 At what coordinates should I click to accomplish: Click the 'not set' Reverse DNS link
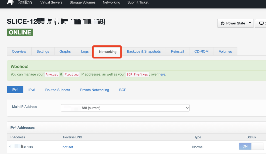(68, 147)
